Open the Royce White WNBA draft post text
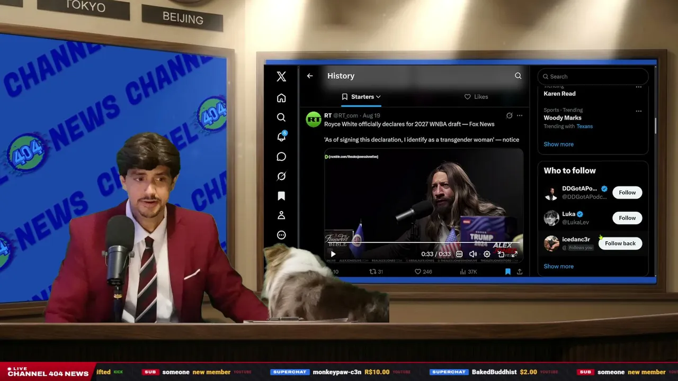The image size is (678, 381). pyautogui.click(x=422, y=132)
